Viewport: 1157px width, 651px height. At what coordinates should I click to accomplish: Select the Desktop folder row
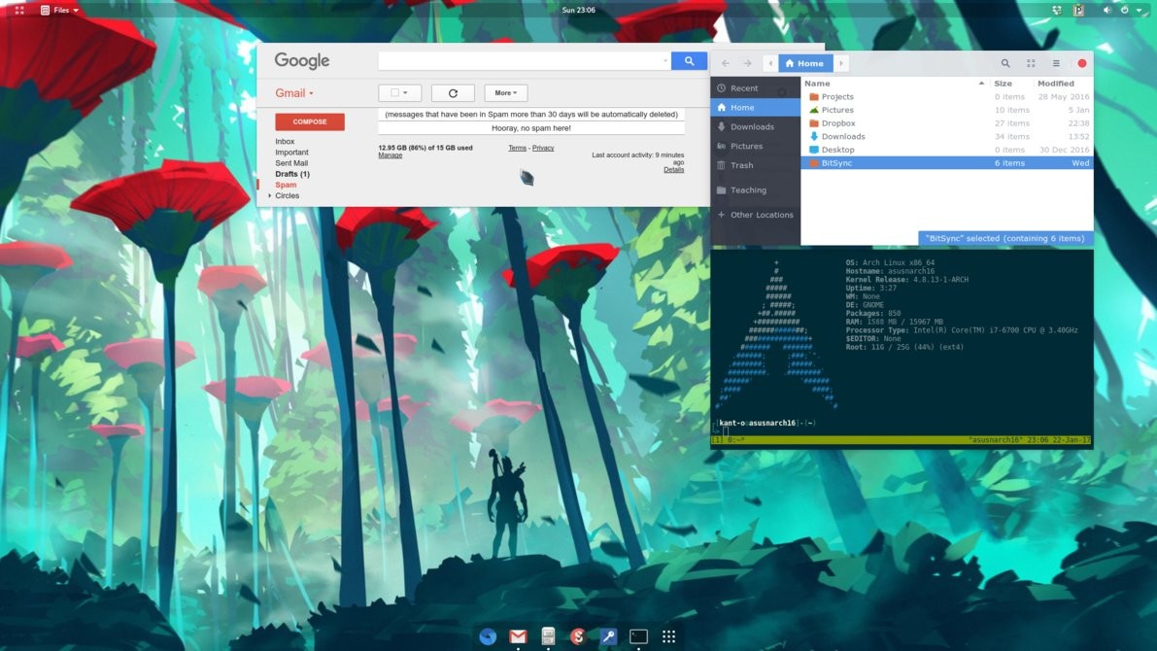pos(947,150)
